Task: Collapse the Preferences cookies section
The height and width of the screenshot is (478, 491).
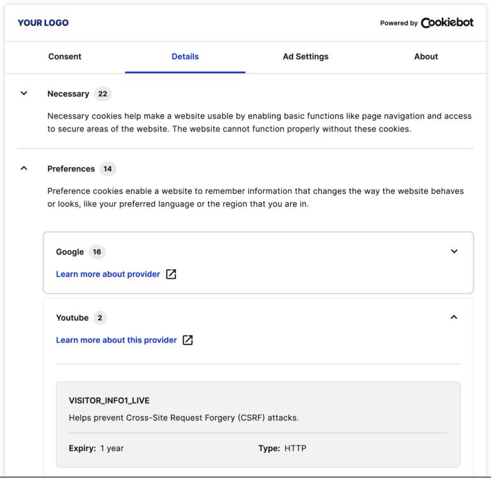Action: (24, 169)
